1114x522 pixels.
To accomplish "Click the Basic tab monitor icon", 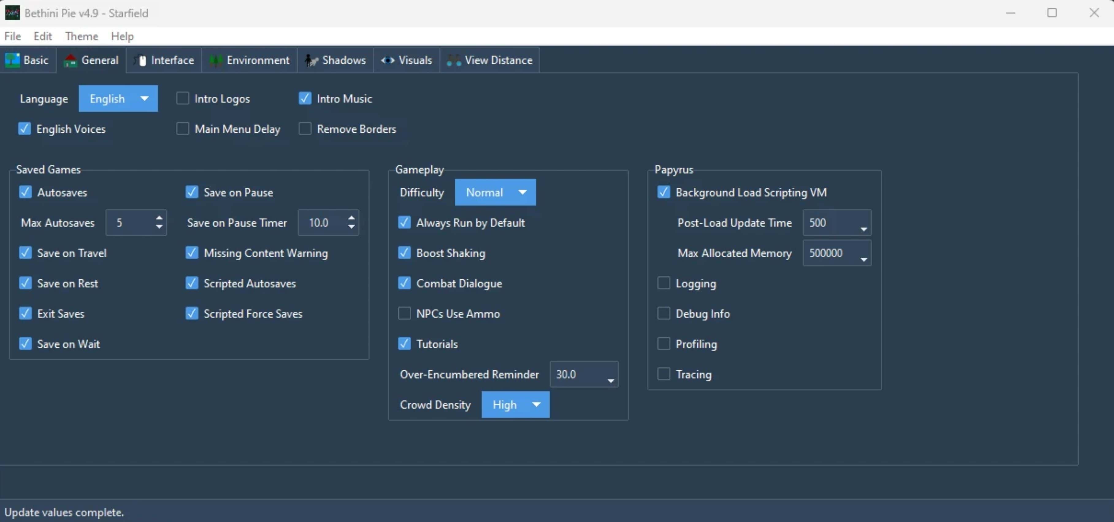I will pos(12,60).
